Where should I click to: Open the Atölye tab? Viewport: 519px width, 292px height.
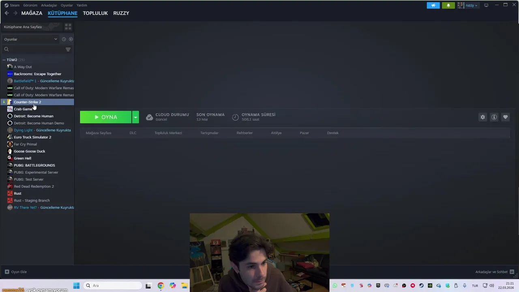276,133
